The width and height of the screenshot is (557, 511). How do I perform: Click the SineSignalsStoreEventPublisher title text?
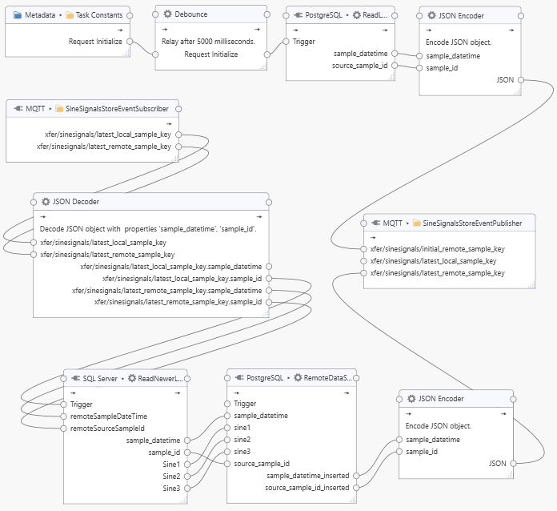[471, 222]
